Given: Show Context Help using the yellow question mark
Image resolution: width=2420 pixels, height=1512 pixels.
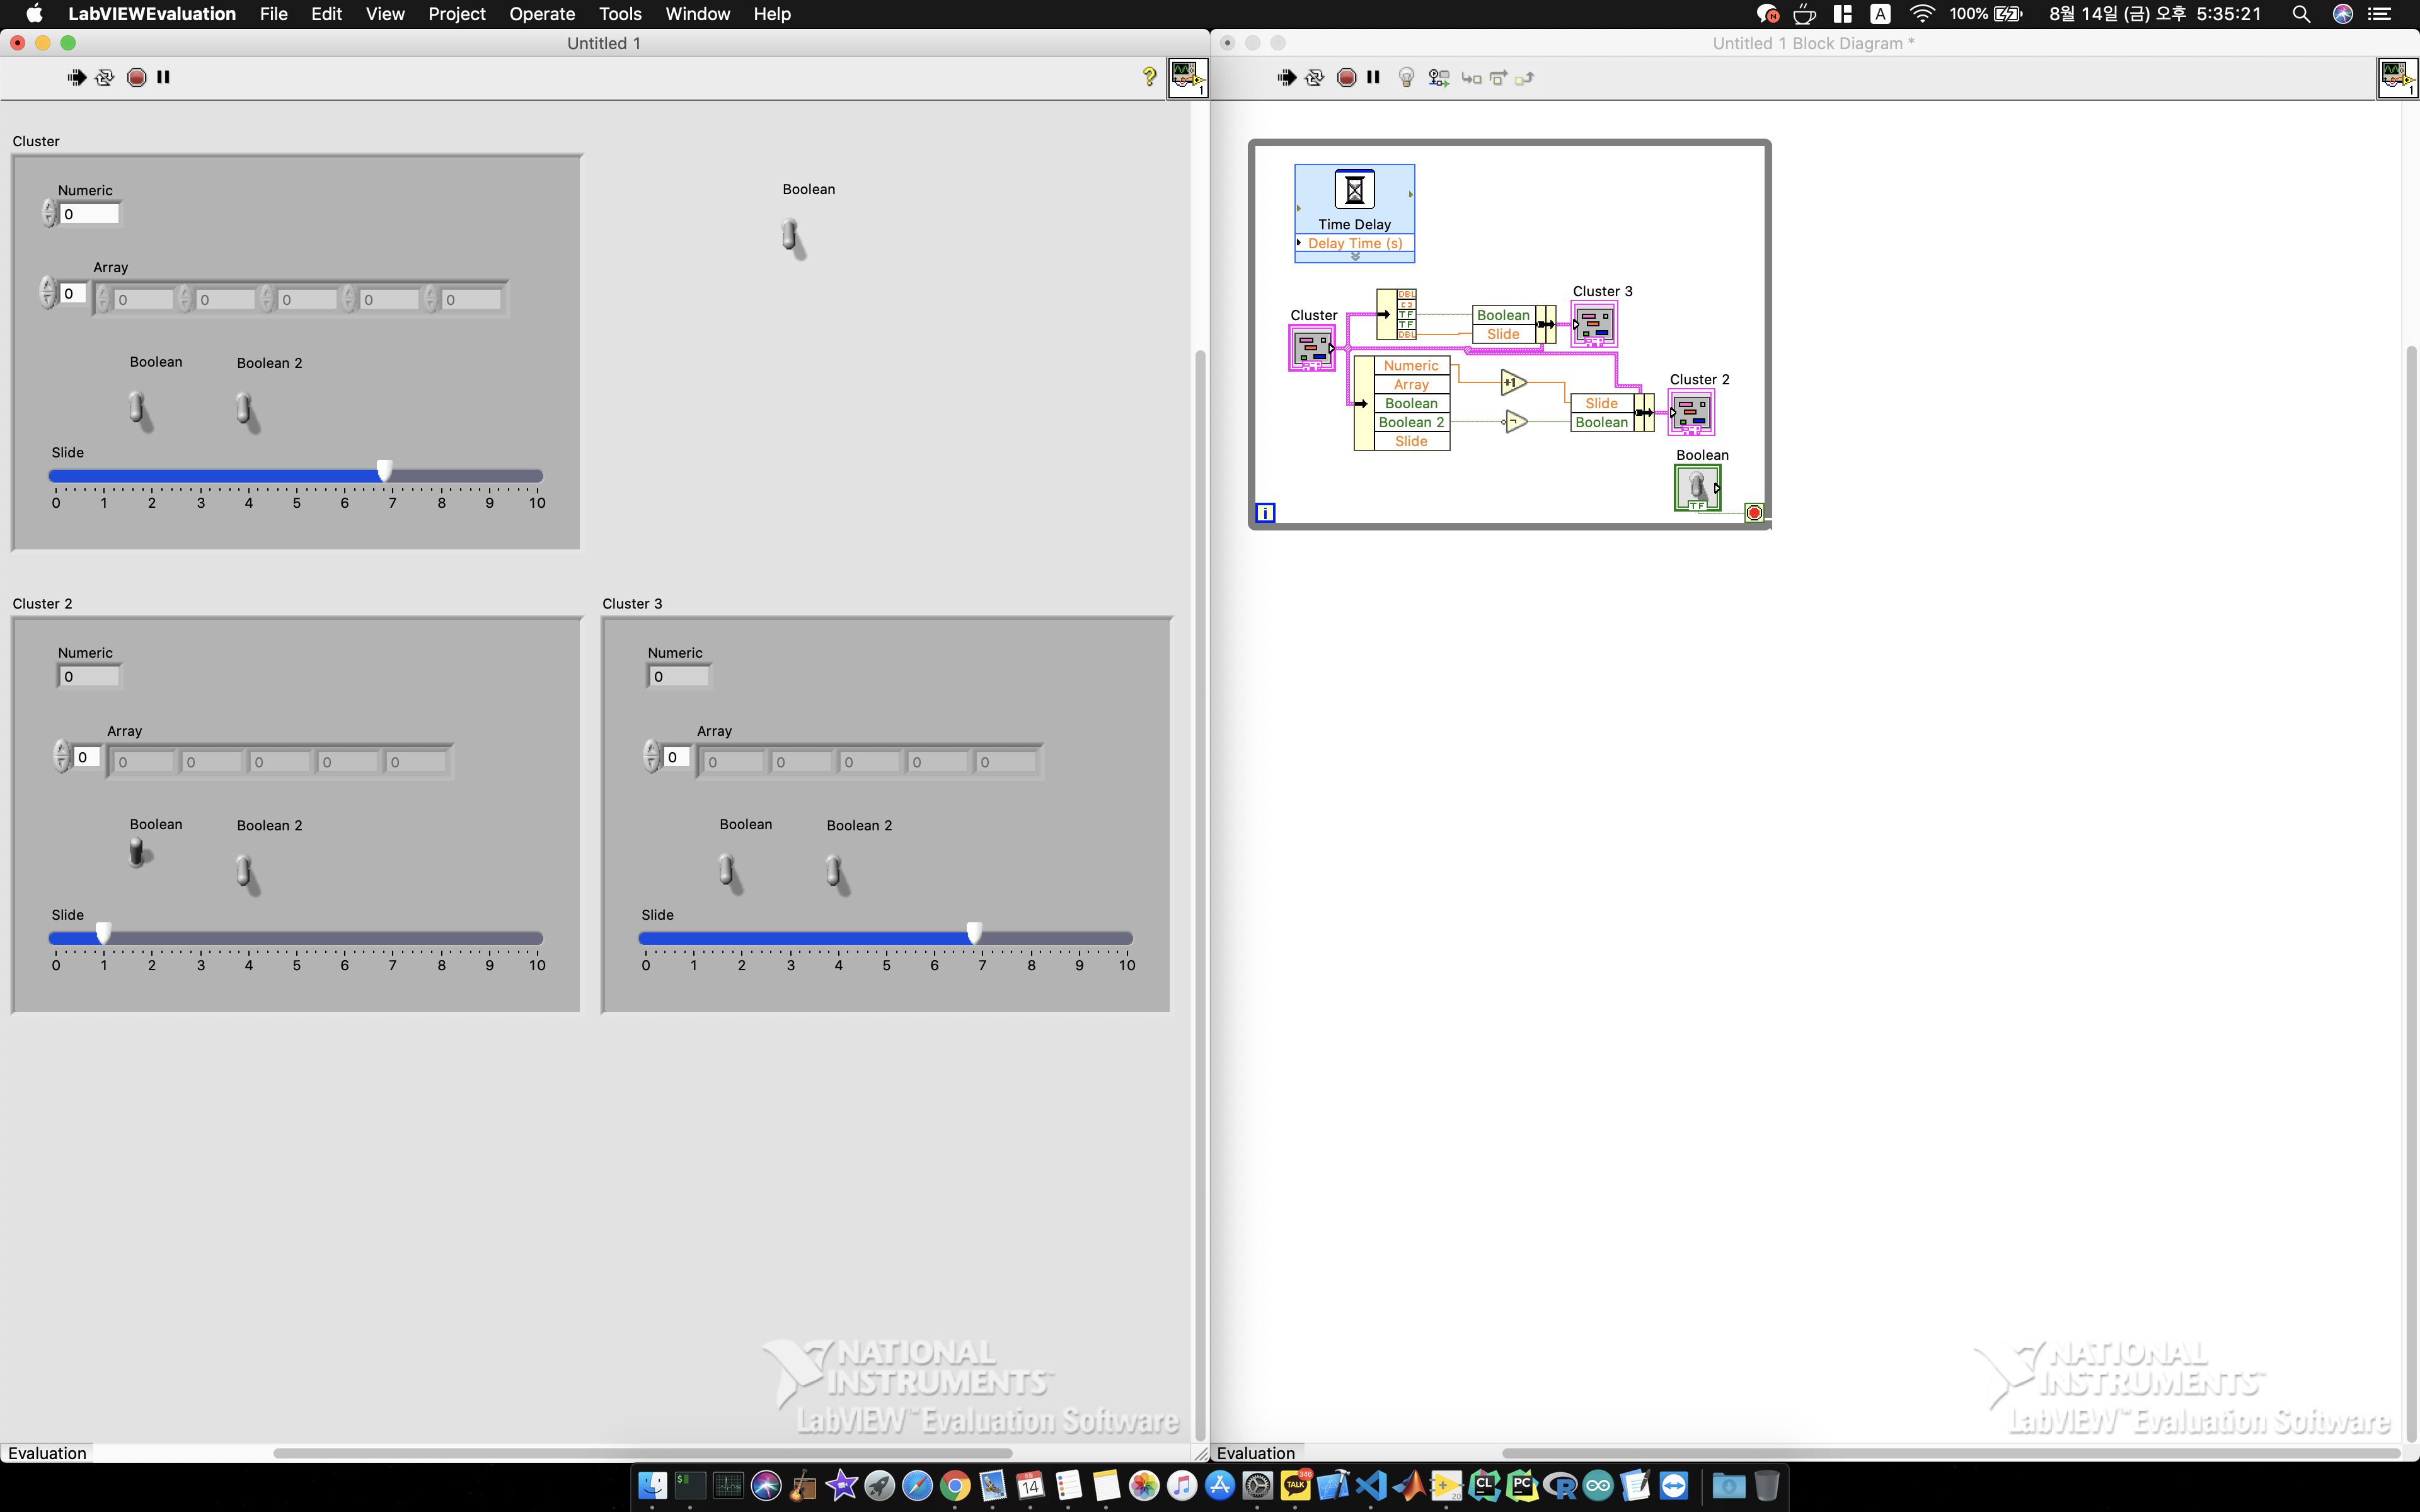Looking at the screenshot, I should tap(1149, 76).
